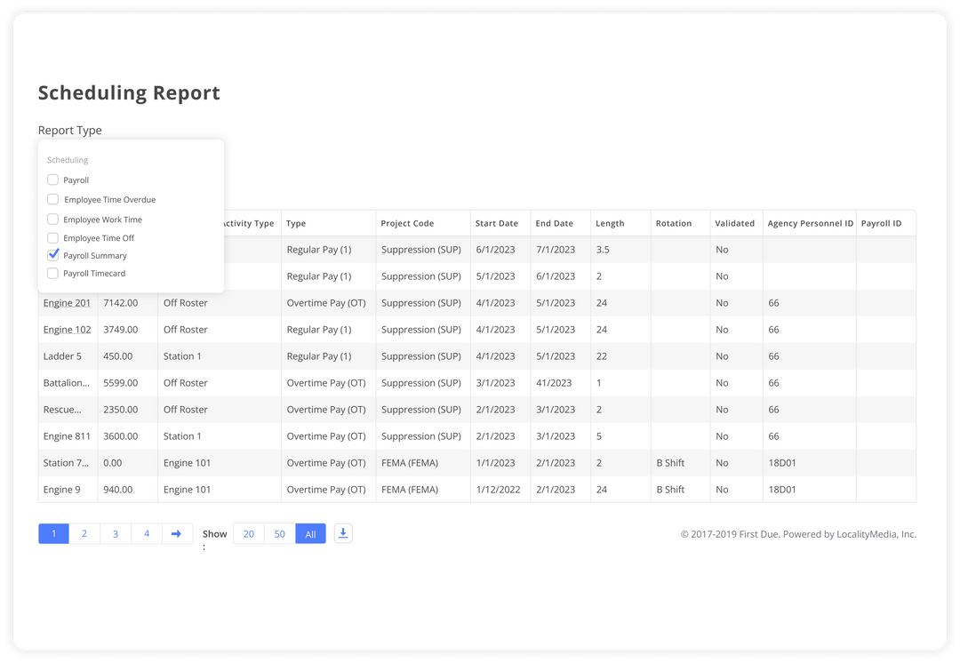The width and height of the screenshot is (960, 663).
Task: Enable the Payroll report type checkbox
Action: click(52, 180)
